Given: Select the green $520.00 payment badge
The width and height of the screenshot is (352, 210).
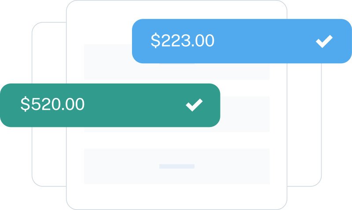Looking at the screenshot, I should point(110,105).
